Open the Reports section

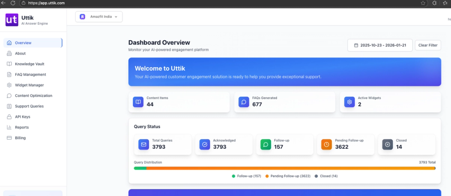(x=33, y=128)
